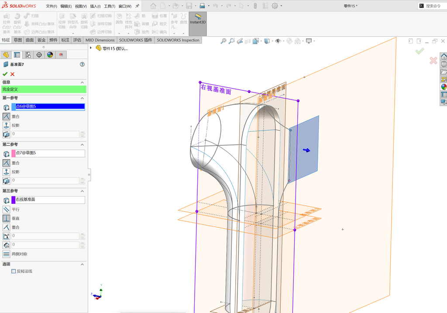The width and height of the screenshot is (447, 313).
Task: Click the Zoom to Fit view icon
Action: point(223,41)
